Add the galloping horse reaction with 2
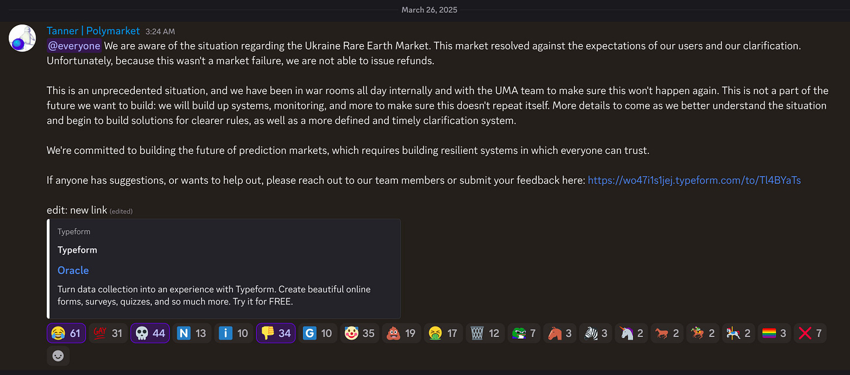The width and height of the screenshot is (850, 375). (667, 333)
